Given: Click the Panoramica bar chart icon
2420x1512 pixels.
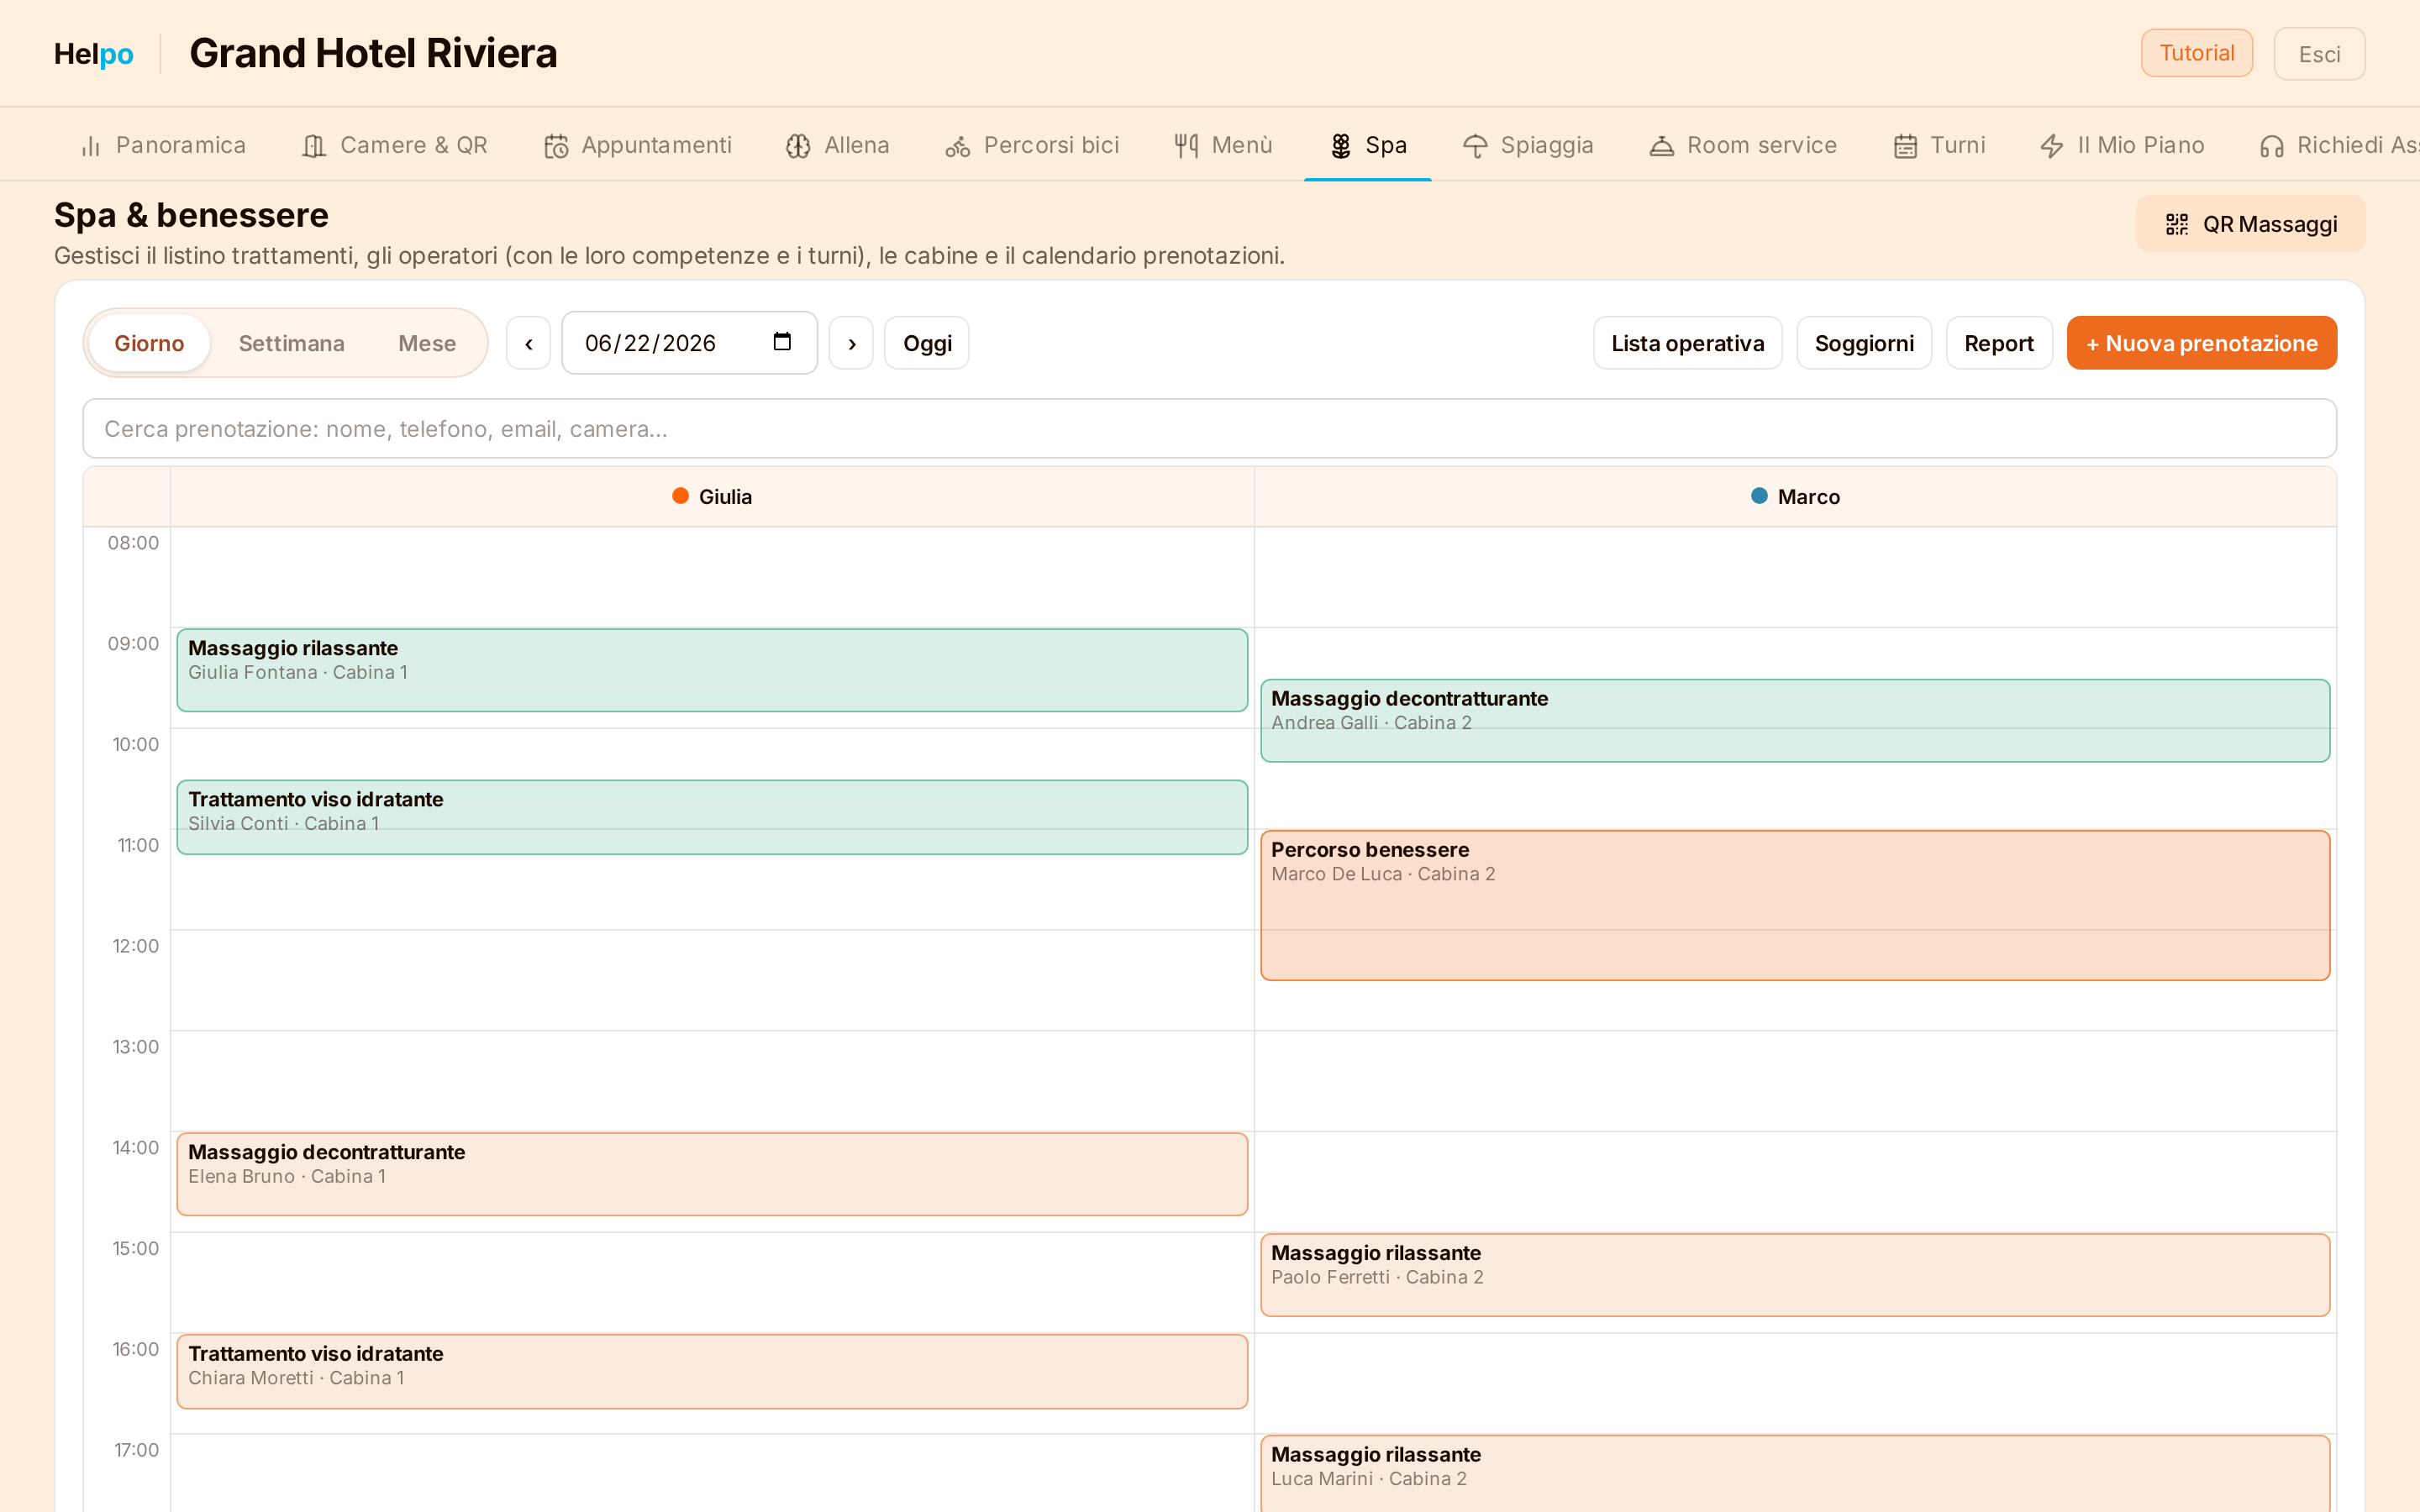Looking at the screenshot, I should point(91,146).
